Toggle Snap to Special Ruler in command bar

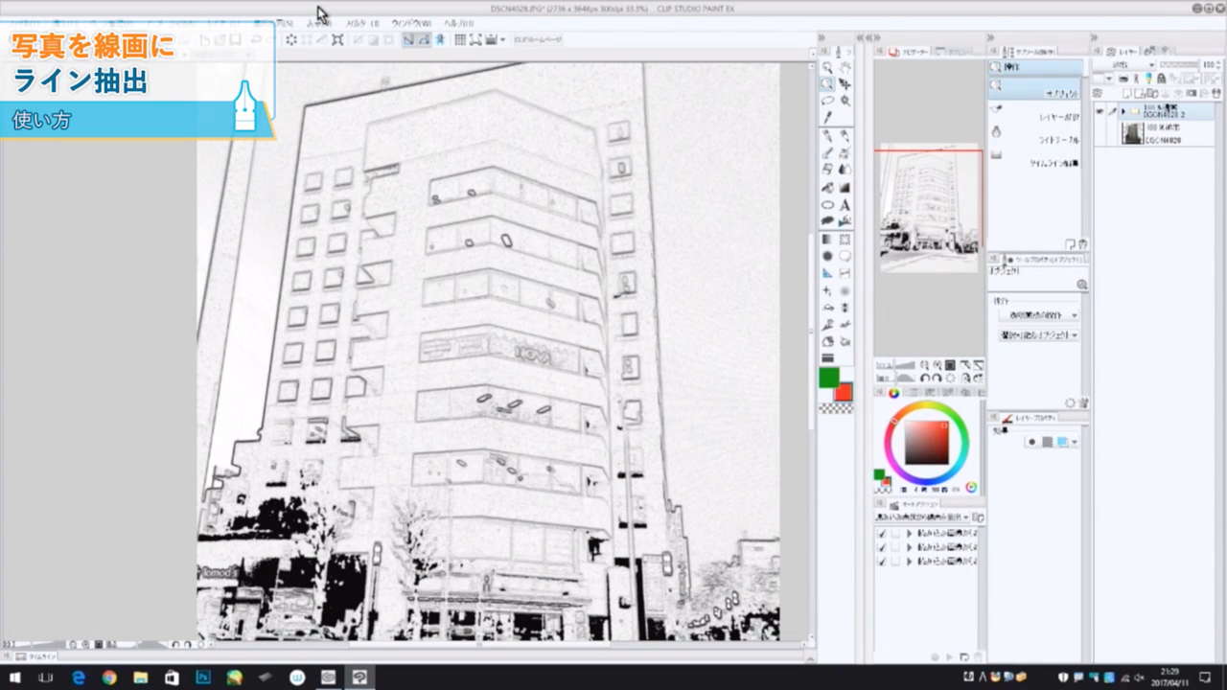[424, 39]
